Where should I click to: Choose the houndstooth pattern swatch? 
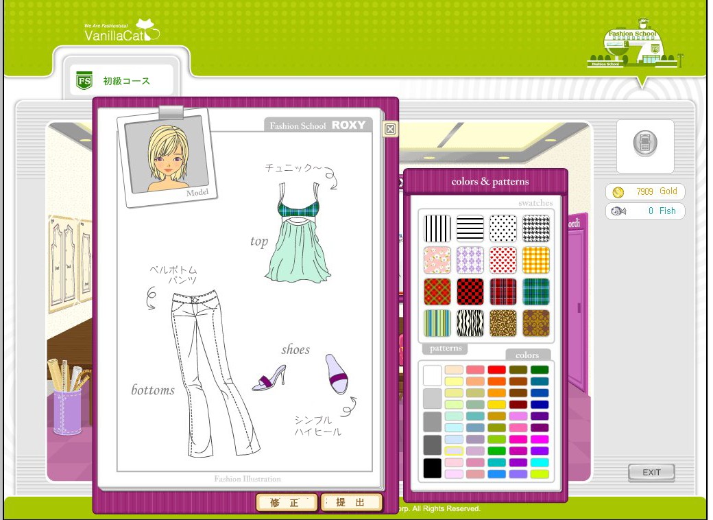tap(536, 228)
